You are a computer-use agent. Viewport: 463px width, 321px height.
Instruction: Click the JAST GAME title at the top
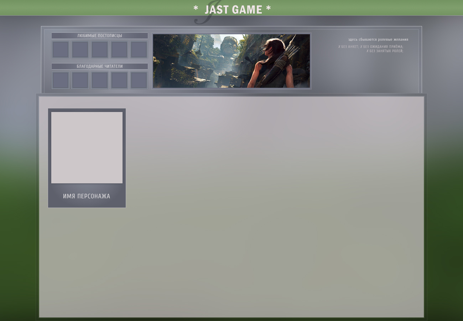(x=233, y=10)
